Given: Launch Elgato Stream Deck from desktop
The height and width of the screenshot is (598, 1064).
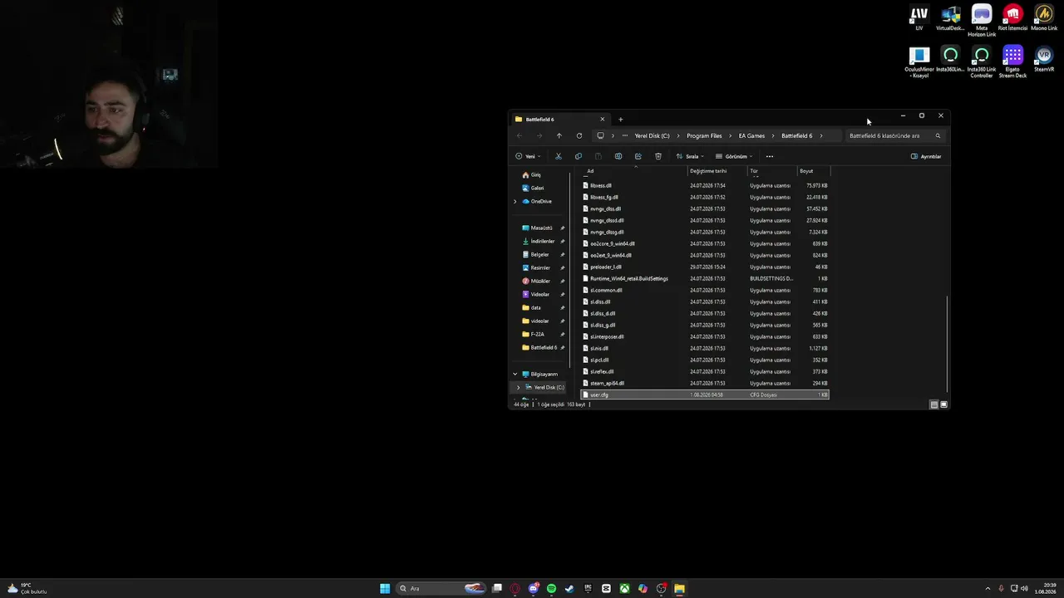Looking at the screenshot, I should [x=1012, y=63].
